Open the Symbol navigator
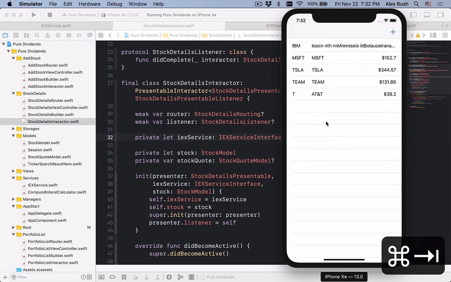Image resolution: width=451 pixels, height=282 pixels. click(x=26, y=35)
